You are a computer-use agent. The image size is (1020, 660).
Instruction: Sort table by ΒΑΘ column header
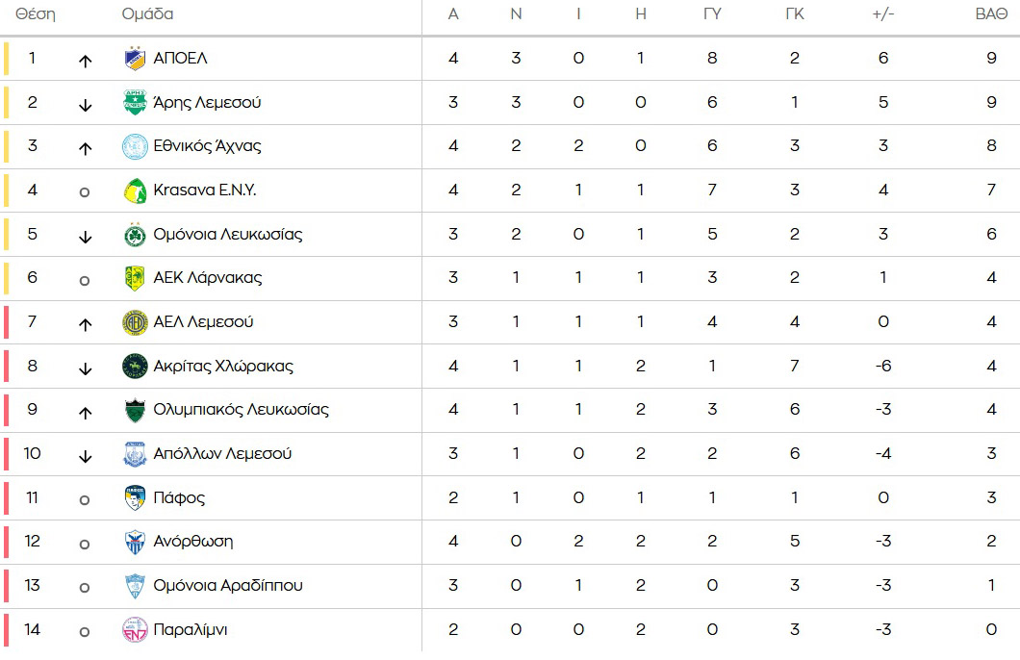click(x=991, y=14)
